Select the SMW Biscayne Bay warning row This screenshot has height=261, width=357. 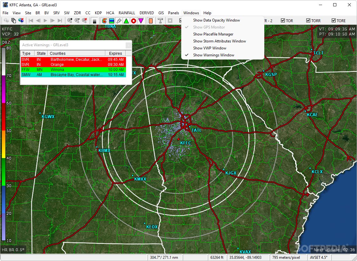click(x=73, y=74)
